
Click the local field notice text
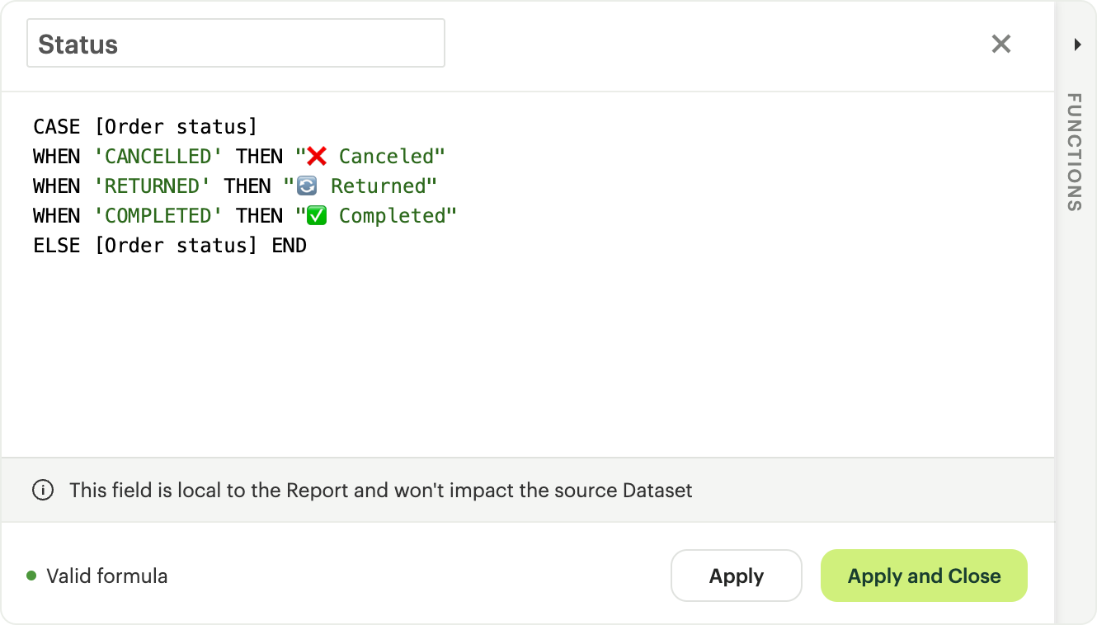381,491
